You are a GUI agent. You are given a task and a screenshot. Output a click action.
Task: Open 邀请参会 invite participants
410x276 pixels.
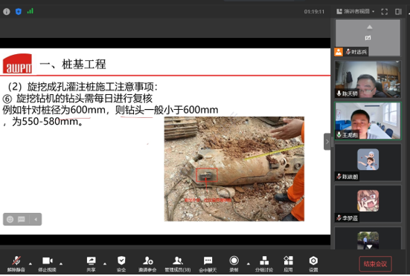[x=147, y=263]
